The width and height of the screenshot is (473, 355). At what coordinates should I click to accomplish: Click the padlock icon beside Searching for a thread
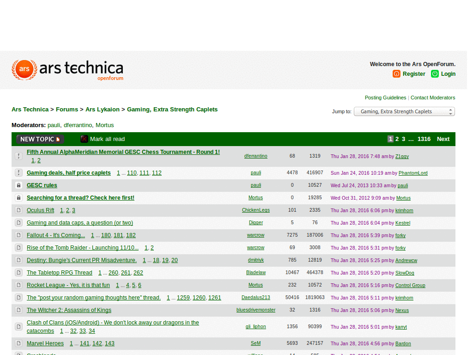pos(18,197)
